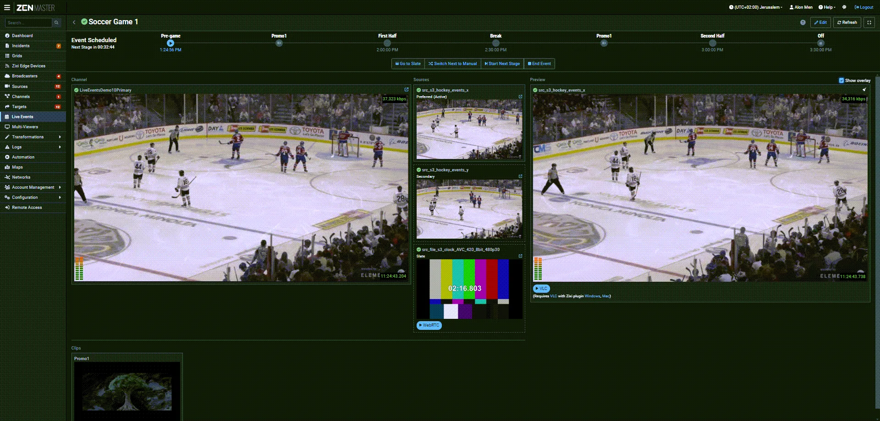Toggle the theme brightness icon in header

point(844,7)
